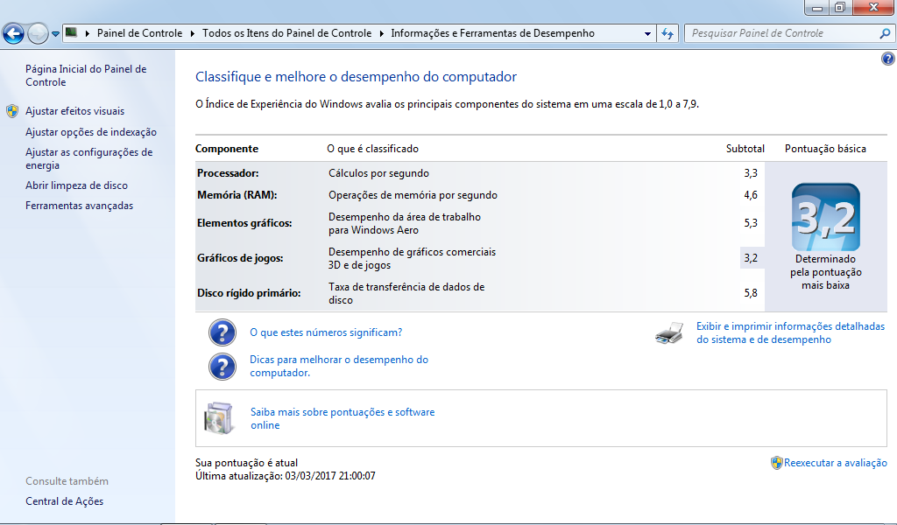897x525 pixels.
Task: Click the back navigation arrow button
Action: pyautogui.click(x=13, y=34)
